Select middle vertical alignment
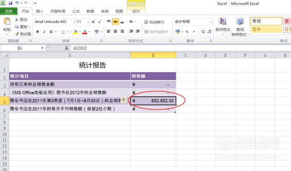The height and width of the screenshot is (171, 291). click(116, 22)
